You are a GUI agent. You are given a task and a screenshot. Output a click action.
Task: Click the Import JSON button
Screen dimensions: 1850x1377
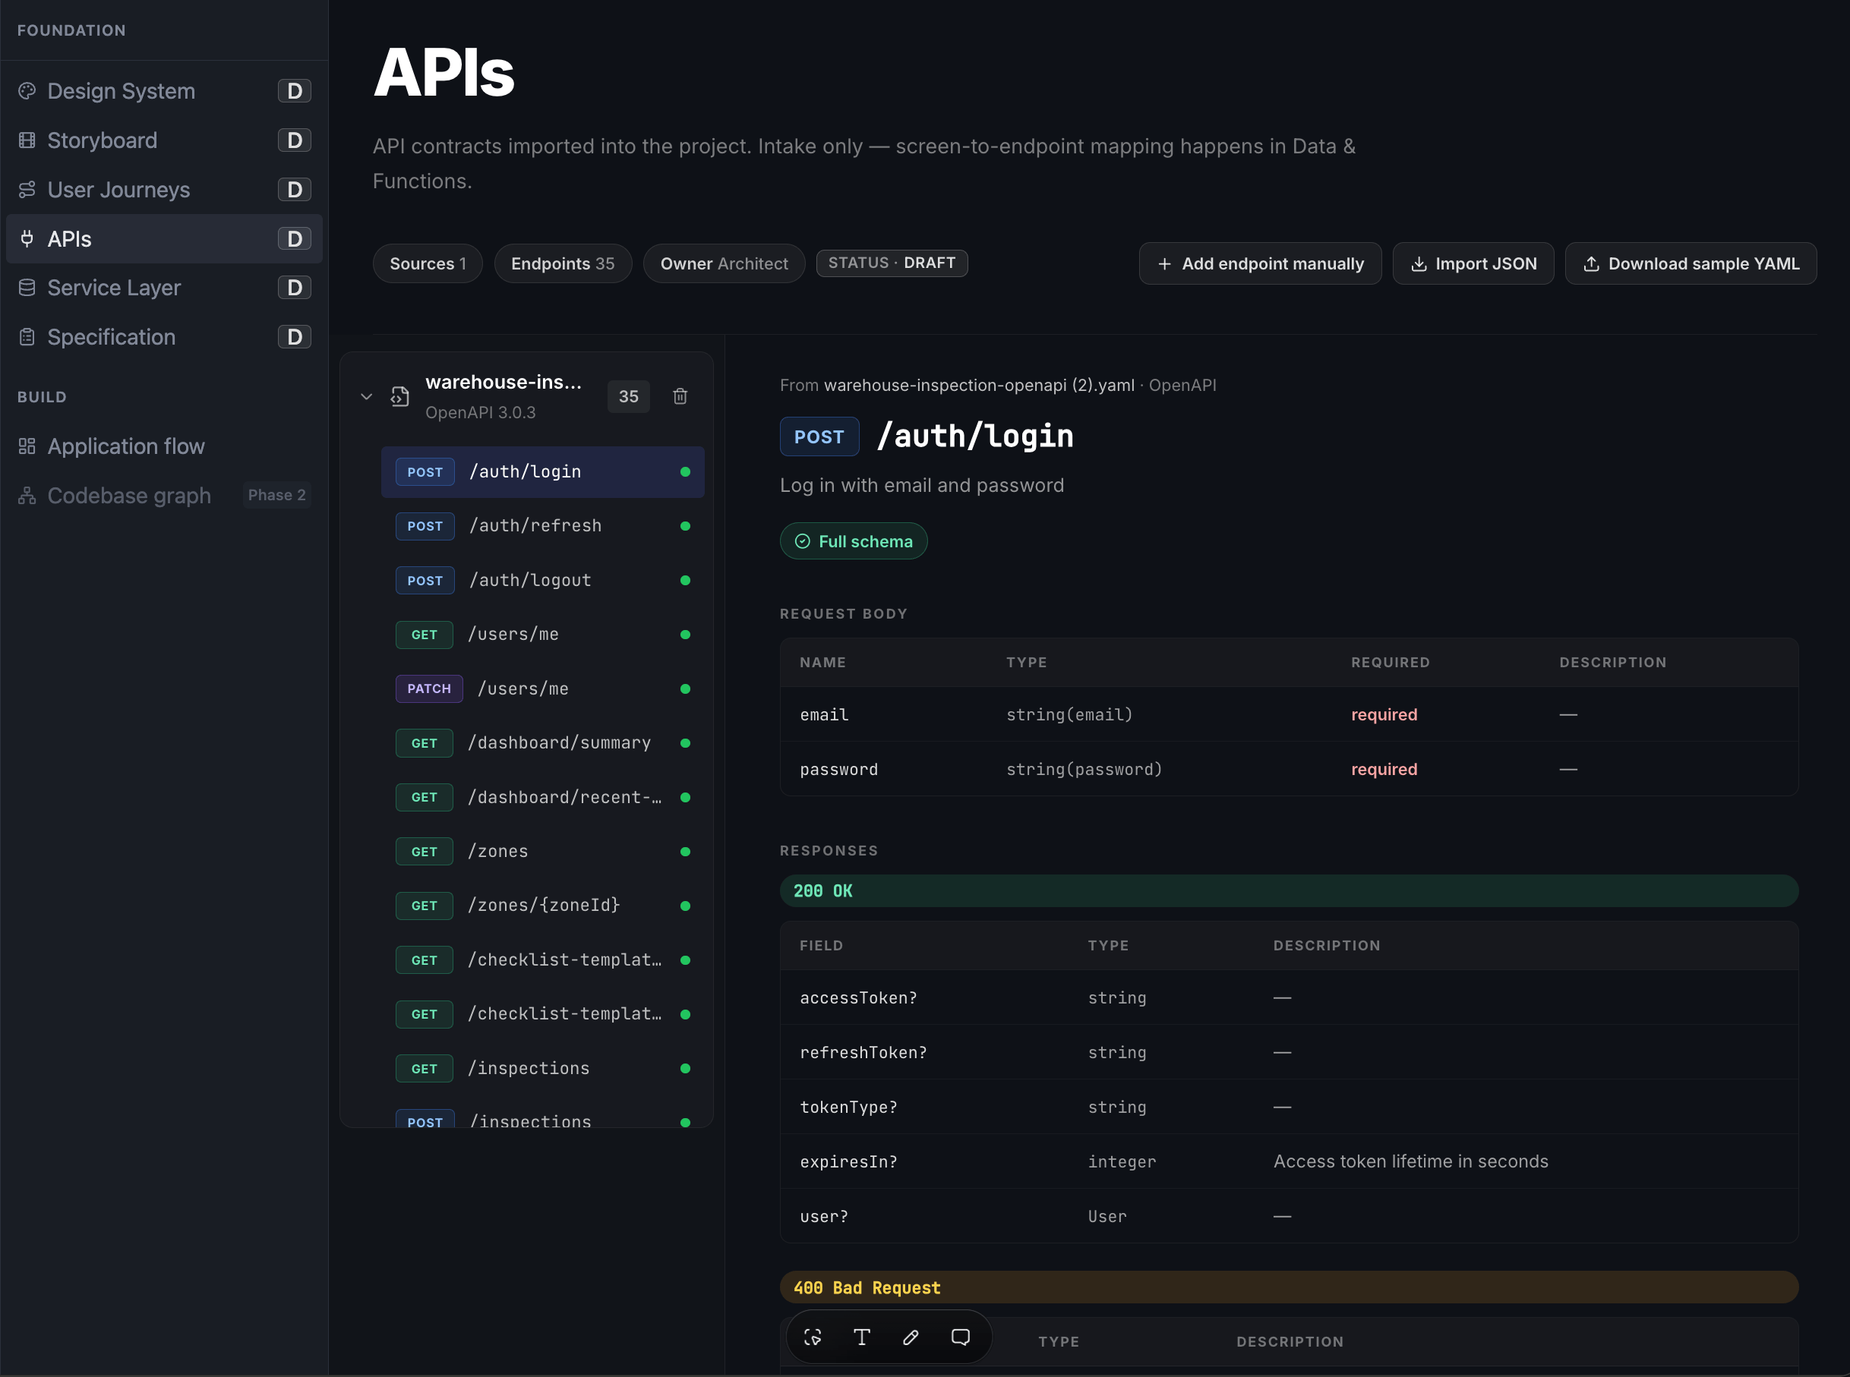click(x=1473, y=263)
